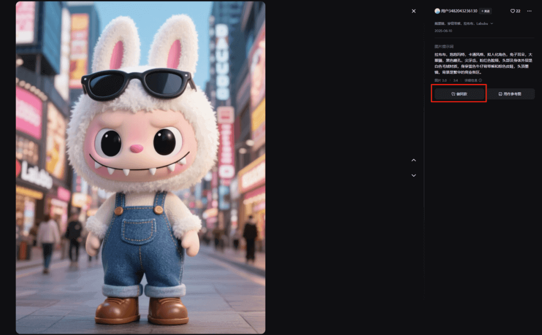Click the Labubu character image preview
The height and width of the screenshot is (335, 542).
pos(141,167)
